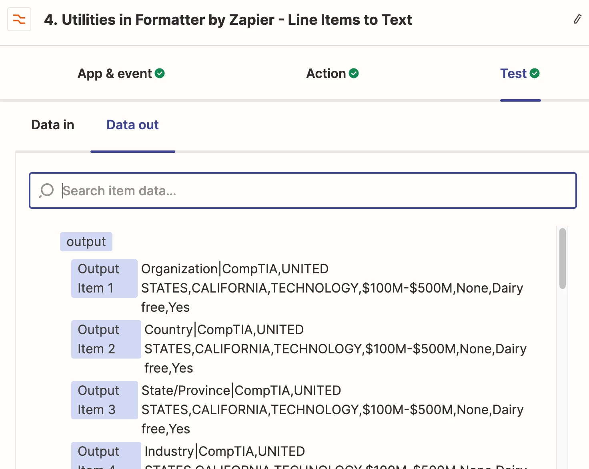Click the green check next to Action
The width and height of the screenshot is (589, 469).
click(x=354, y=74)
